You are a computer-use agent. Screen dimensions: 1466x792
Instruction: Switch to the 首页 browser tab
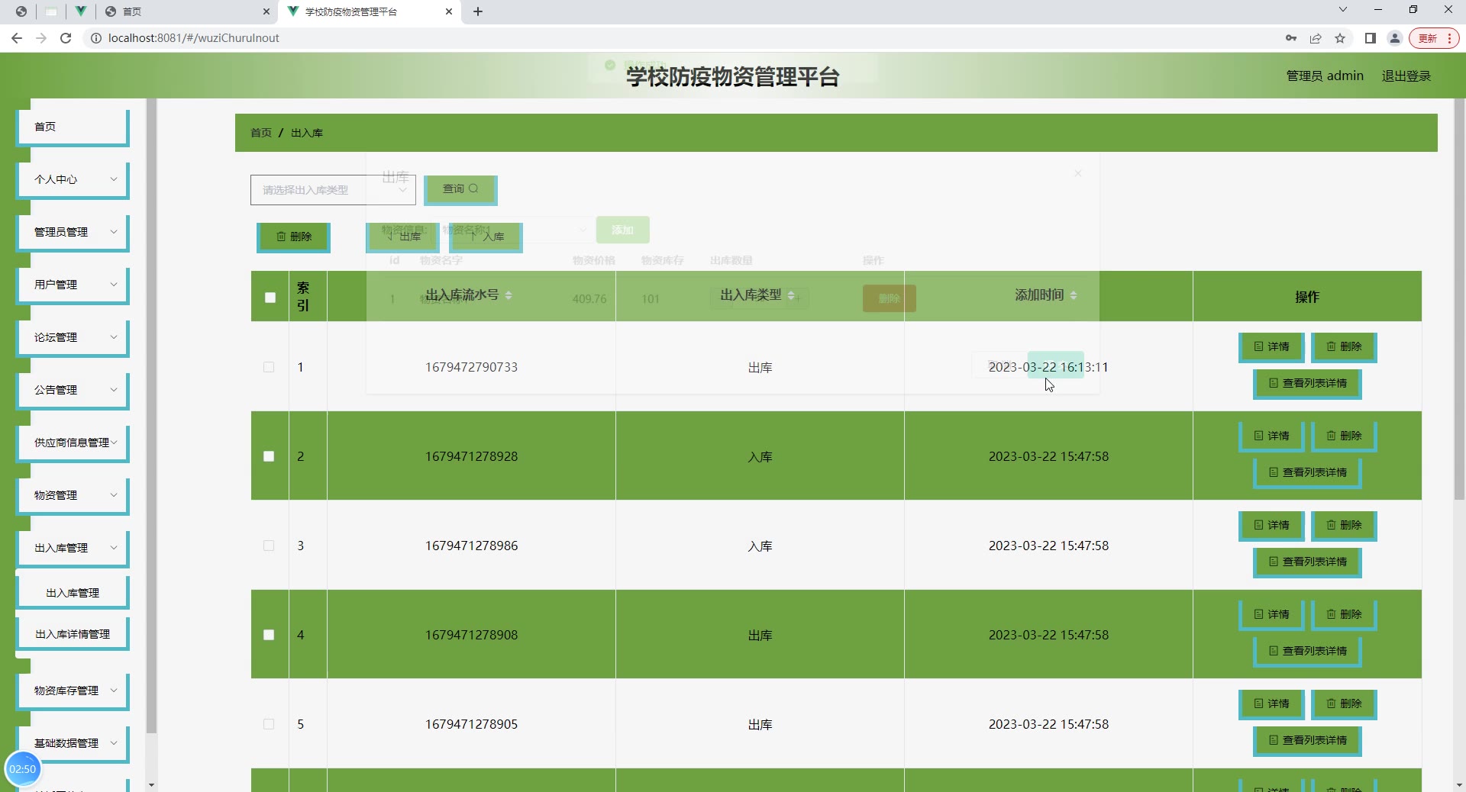(187, 11)
